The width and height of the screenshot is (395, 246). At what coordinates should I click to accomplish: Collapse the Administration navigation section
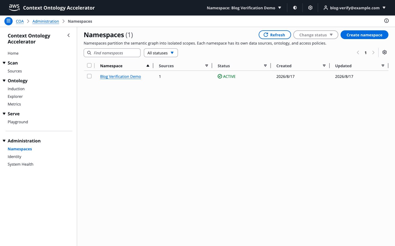point(4,141)
